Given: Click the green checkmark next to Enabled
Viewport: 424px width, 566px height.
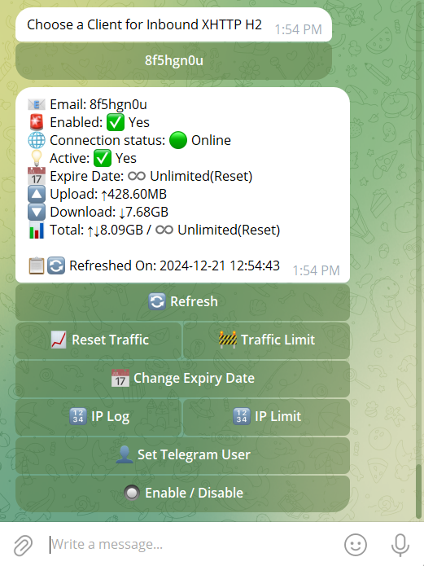Looking at the screenshot, I should (x=116, y=122).
